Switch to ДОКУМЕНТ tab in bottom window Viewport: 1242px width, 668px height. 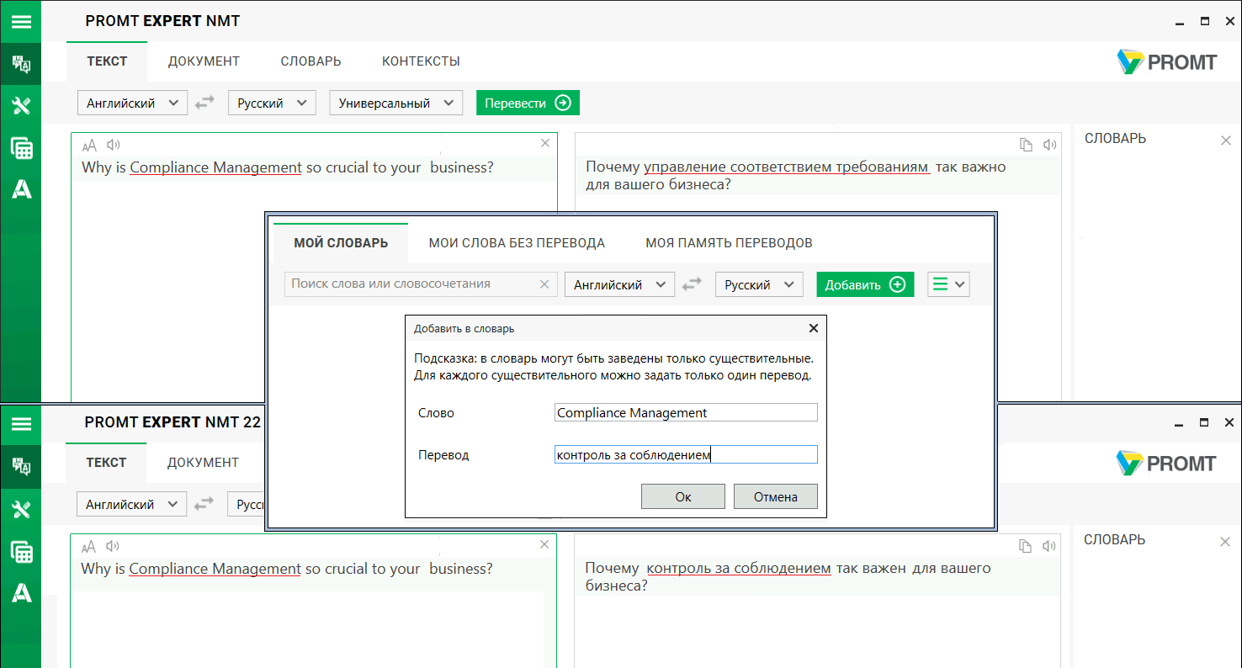(x=203, y=463)
